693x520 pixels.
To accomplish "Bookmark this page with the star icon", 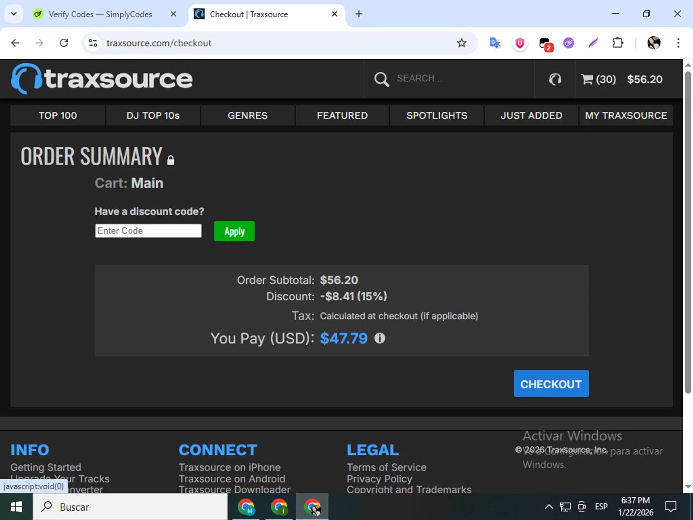I will click(x=462, y=43).
